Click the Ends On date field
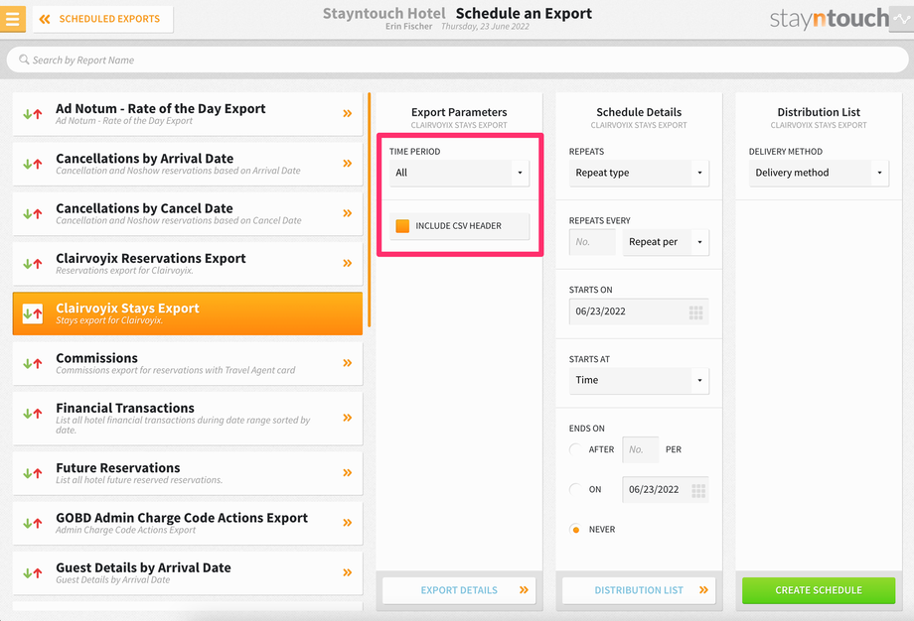This screenshot has width=914, height=621. point(665,489)
